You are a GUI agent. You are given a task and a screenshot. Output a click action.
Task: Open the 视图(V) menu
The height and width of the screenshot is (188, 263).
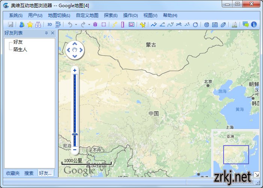pos(150,15)
